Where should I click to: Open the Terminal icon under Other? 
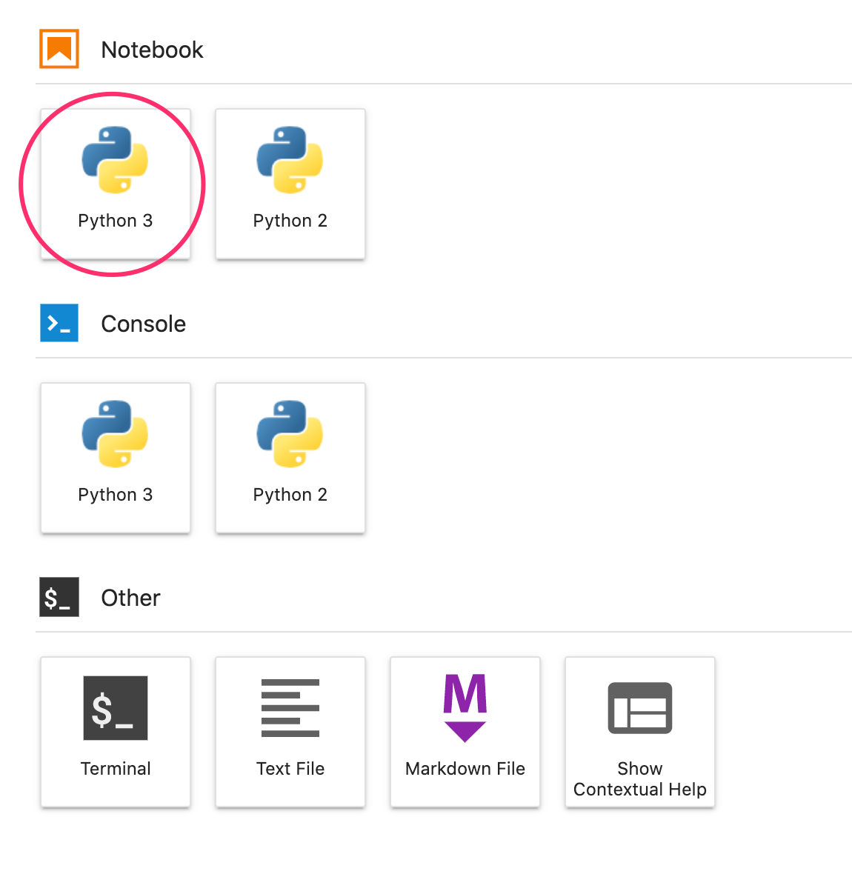(115, 708)
